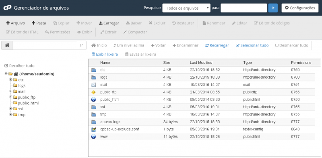The width and height of the screenshot is (322, 158).
Task: Collapse the /home/seudomin root node
Action: tap(6, 74)
